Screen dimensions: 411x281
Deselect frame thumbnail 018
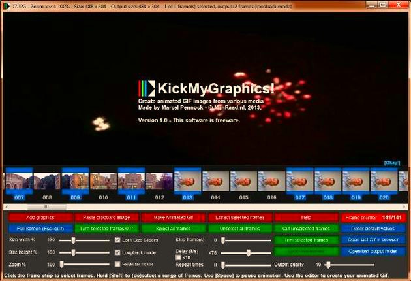pyautogui.click(x=327, y=181)
